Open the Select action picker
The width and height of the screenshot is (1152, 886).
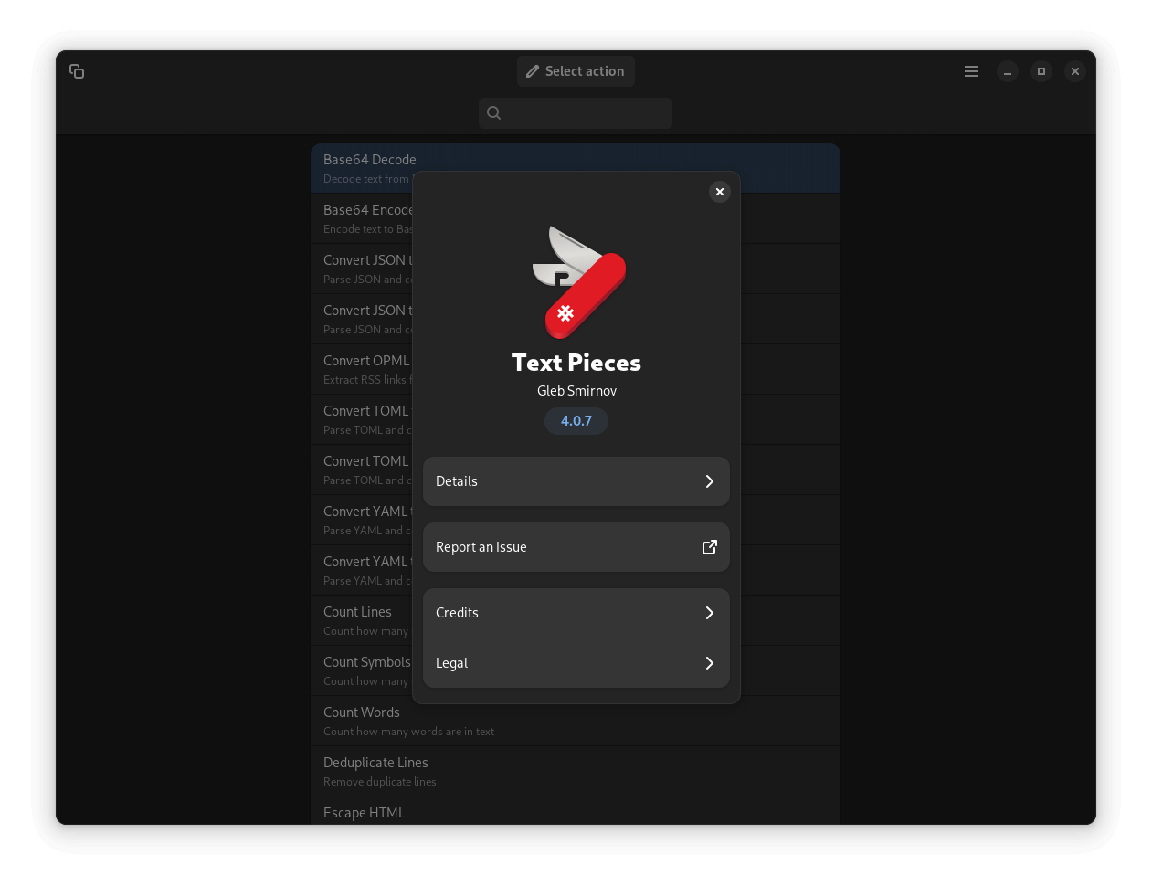coord(576,71)
